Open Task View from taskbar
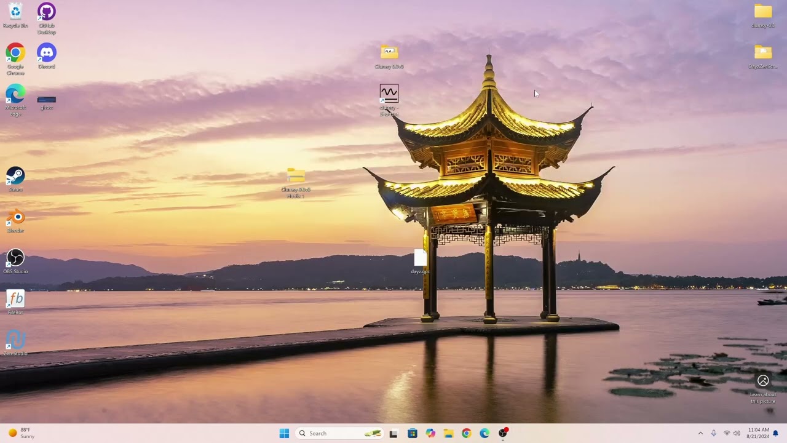Screen dimensions: 787x443 coord(393,433)
